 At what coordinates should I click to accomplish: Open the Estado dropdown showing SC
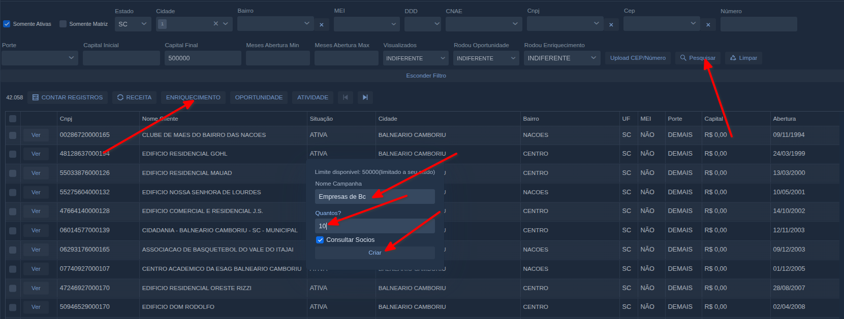(x=133, y=24)
